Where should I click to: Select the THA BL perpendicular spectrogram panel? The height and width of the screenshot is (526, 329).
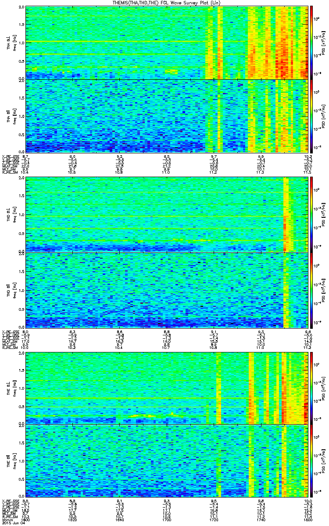click(x=167, y=43)
